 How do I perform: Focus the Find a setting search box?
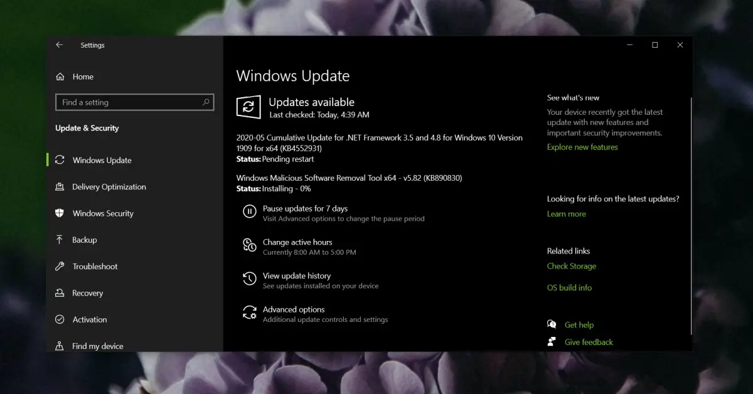pos(134,102)
